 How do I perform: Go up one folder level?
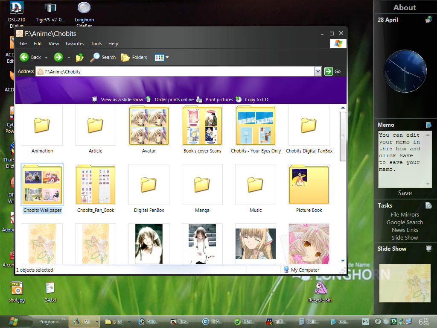80,57
